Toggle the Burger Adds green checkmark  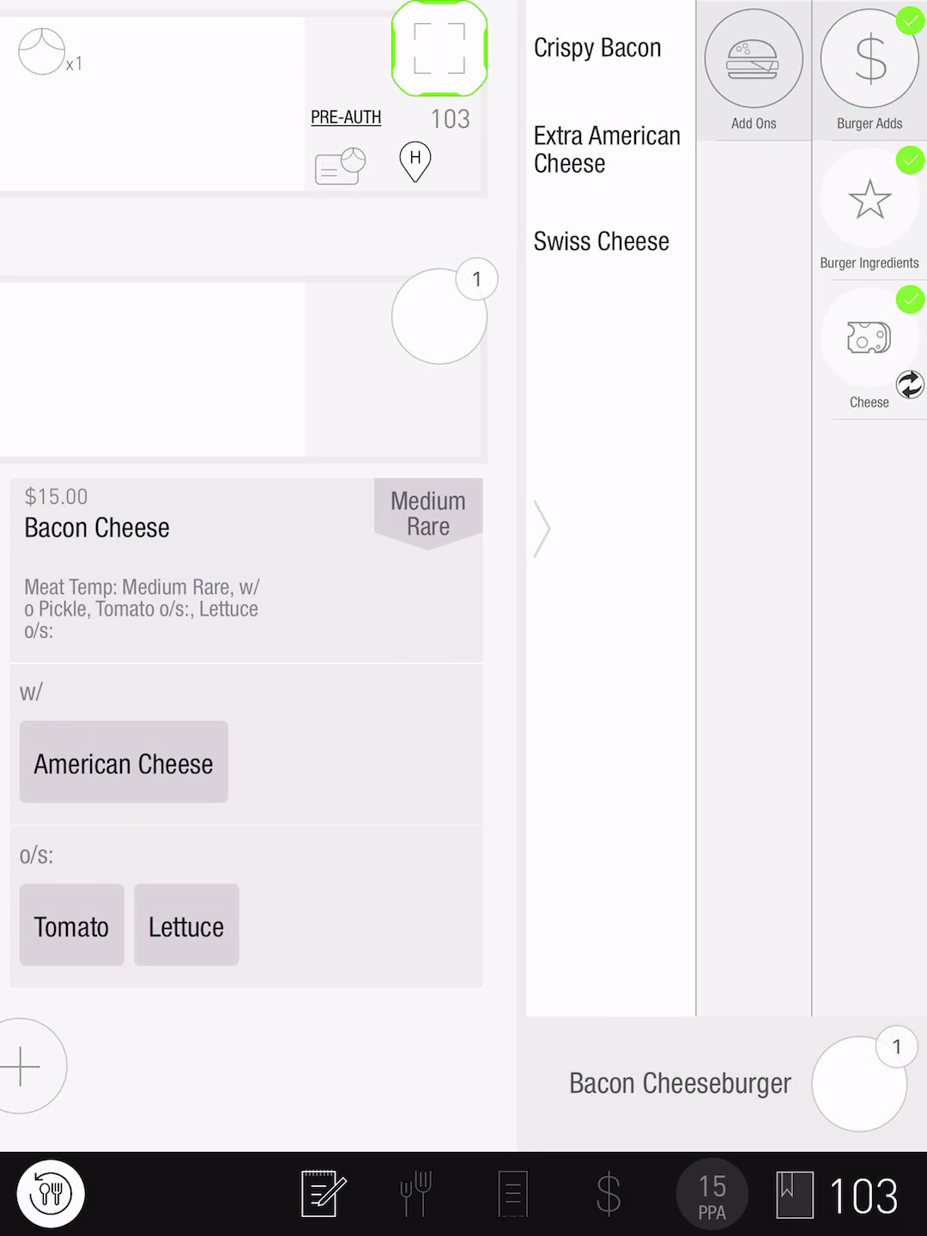pyautogui.click(x=910, y=21)
